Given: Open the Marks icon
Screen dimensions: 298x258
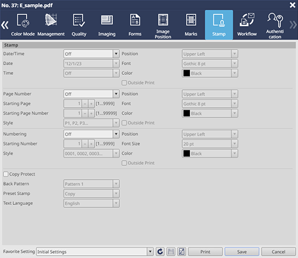Looking at the screenshot, I should pos(191,20).
